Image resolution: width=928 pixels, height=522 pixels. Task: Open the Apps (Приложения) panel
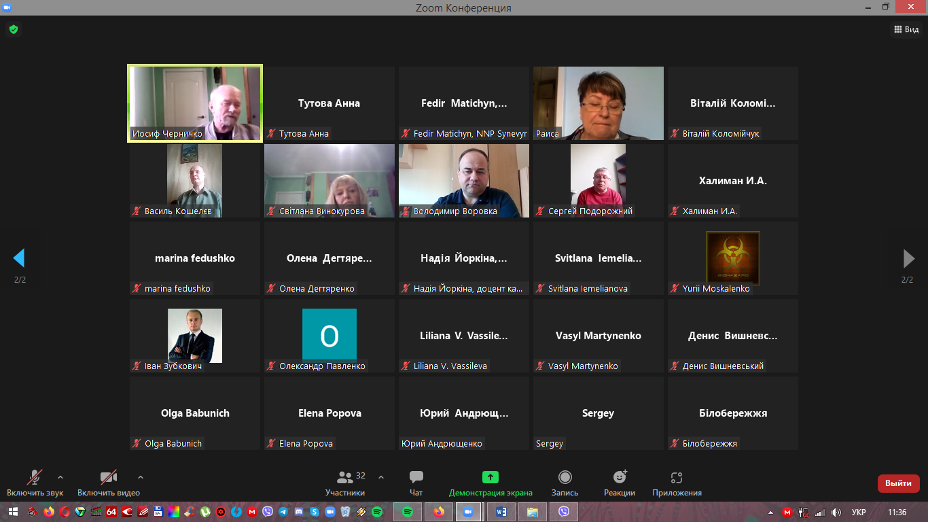tap(676, 483)
